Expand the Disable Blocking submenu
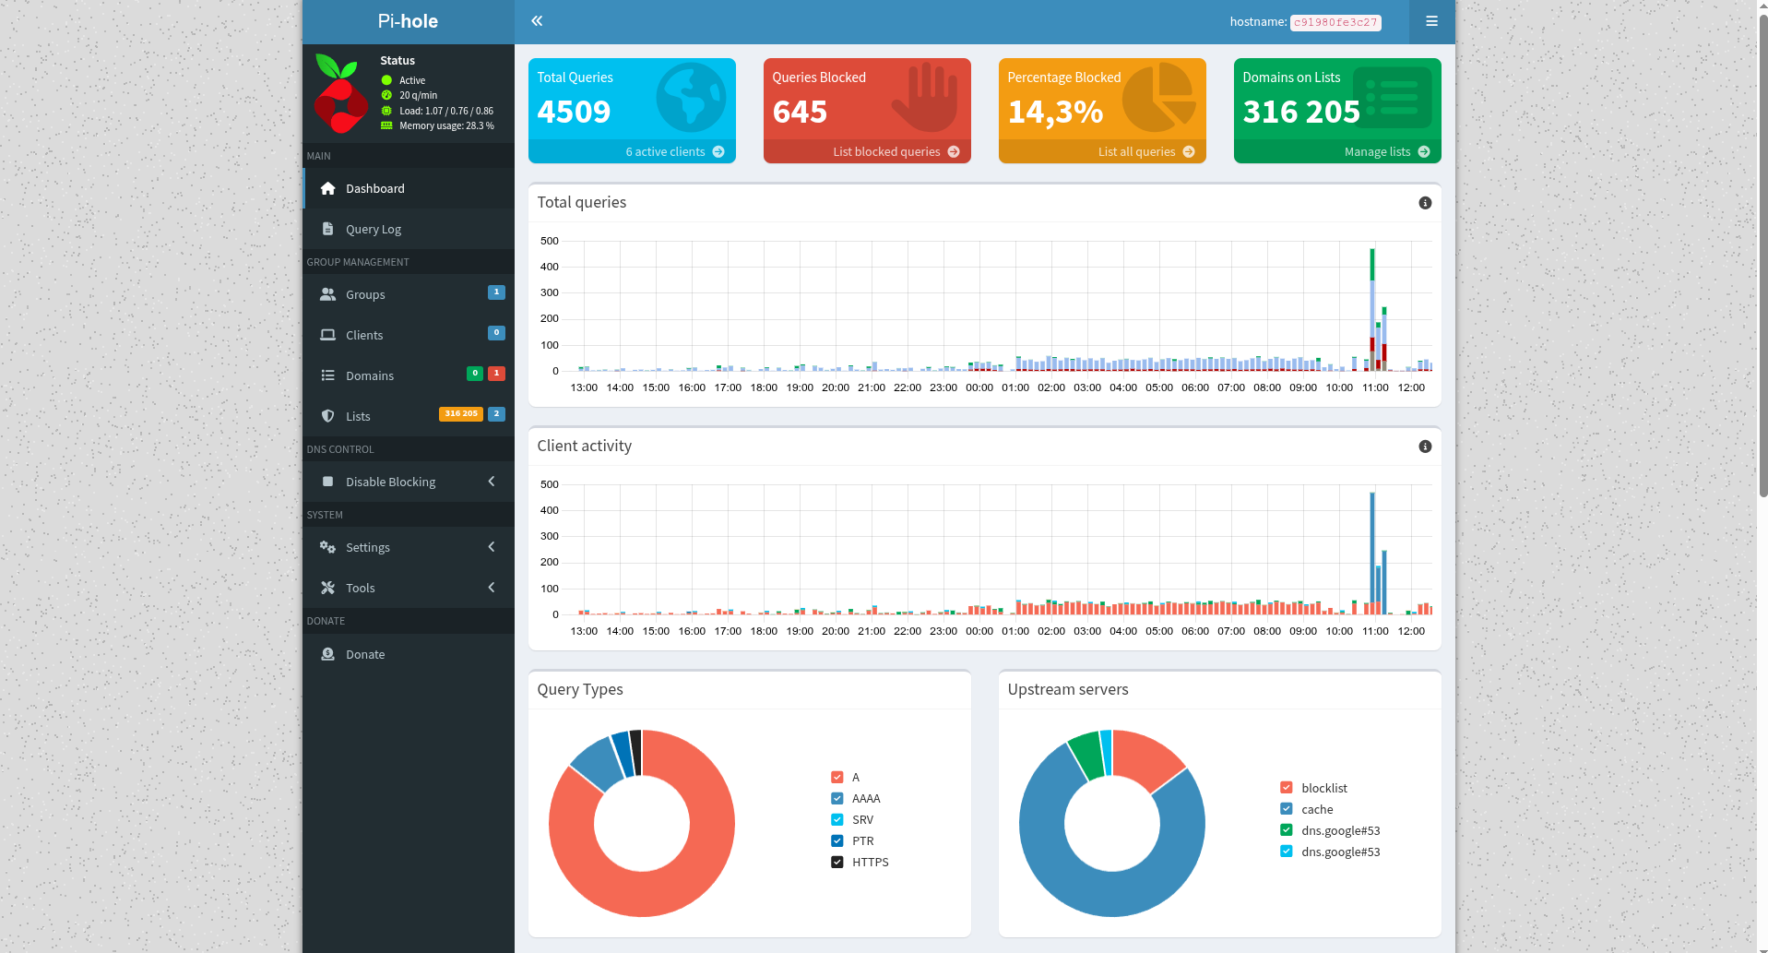The height and width of the screenshot is (953, 1768). (408, 482)
